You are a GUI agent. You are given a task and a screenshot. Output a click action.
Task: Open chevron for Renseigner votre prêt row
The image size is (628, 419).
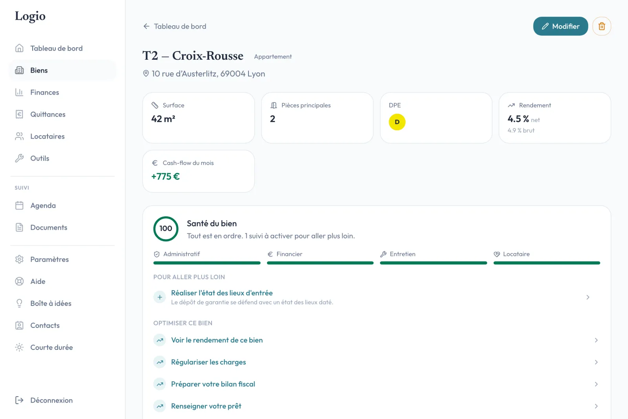click(596, 406)
